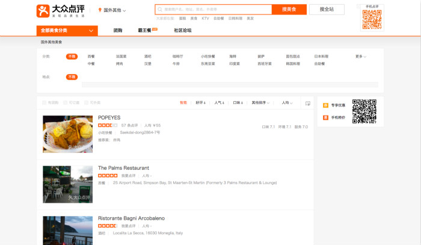Enable the 可订座 filter checkbox
Image resolution: width=421 pixels, height=245 pixels.
coord(65,103)
